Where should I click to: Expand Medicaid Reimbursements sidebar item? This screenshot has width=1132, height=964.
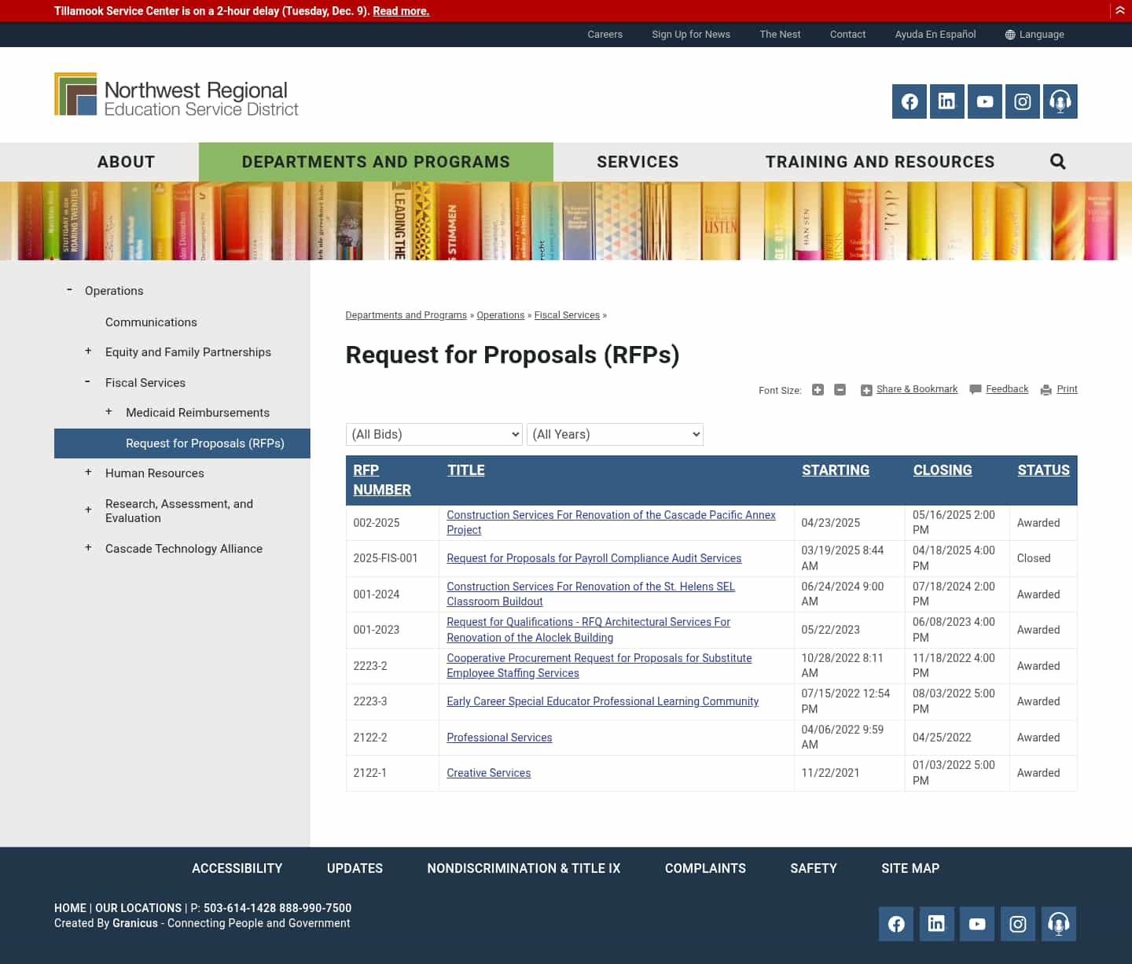click(108, 412)
